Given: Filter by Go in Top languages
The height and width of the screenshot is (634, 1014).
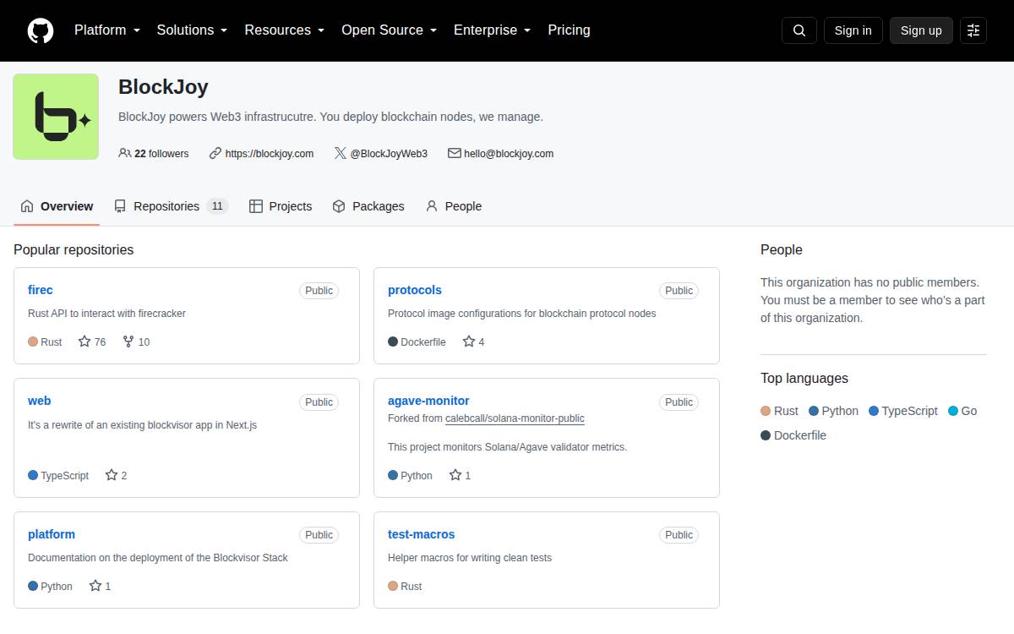Looking at the screenshot, I should pyautogui.click(x=962, y=411).
